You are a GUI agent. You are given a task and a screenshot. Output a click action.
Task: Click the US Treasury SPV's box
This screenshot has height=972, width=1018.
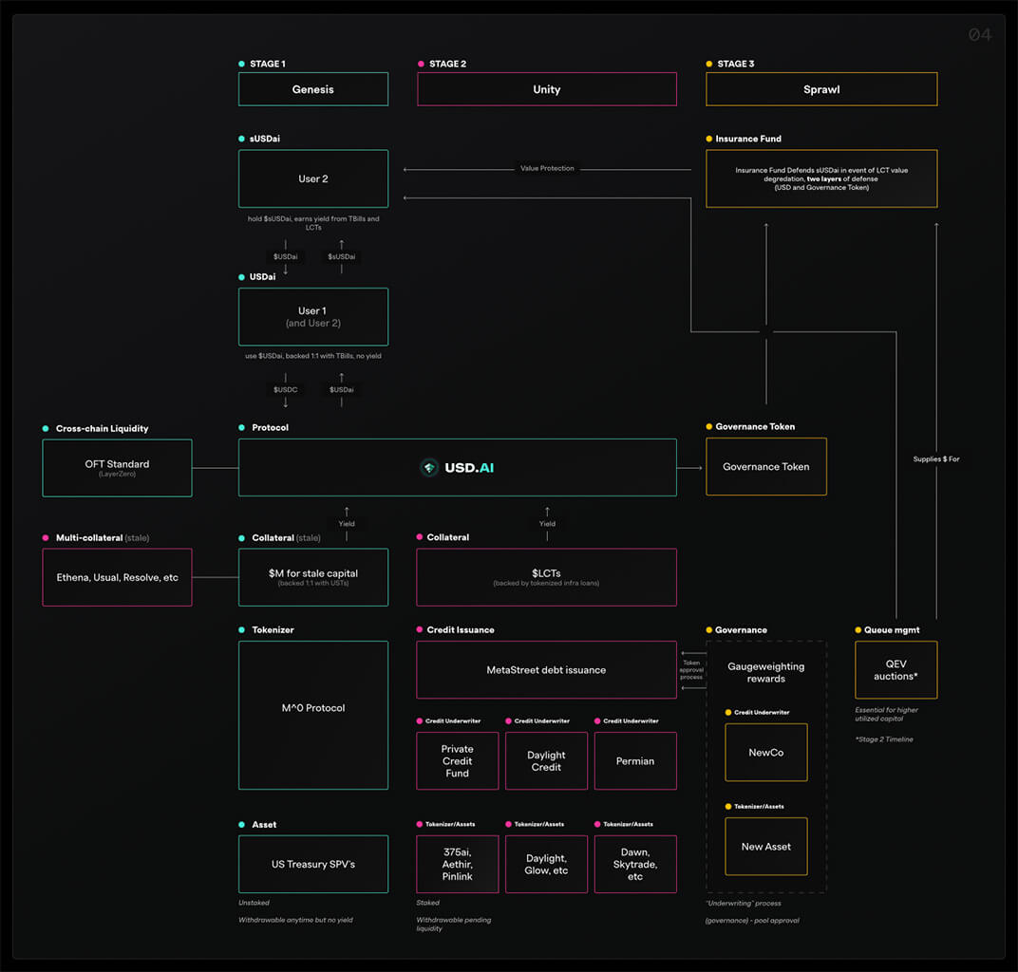(313, 865)
